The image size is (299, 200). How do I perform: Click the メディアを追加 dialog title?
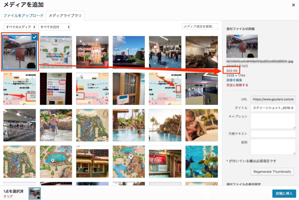[x=24, y=5]
